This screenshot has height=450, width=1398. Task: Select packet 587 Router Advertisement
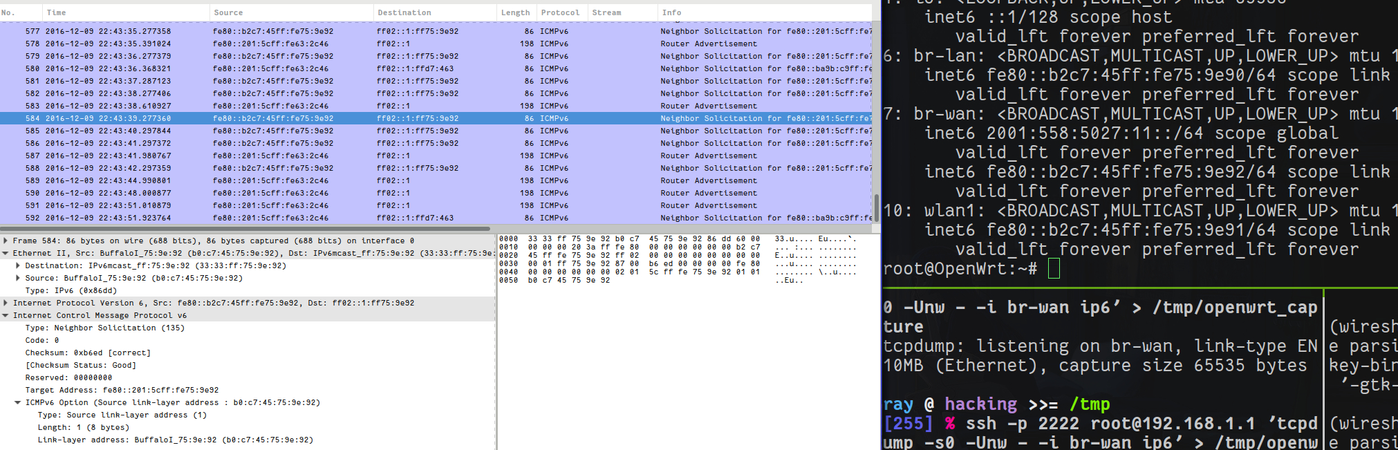436,156
